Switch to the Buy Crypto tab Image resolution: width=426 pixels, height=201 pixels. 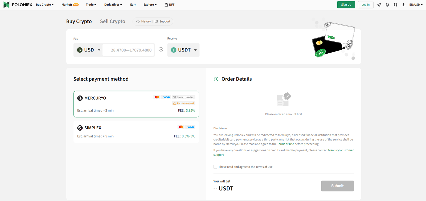pos(79,21)
